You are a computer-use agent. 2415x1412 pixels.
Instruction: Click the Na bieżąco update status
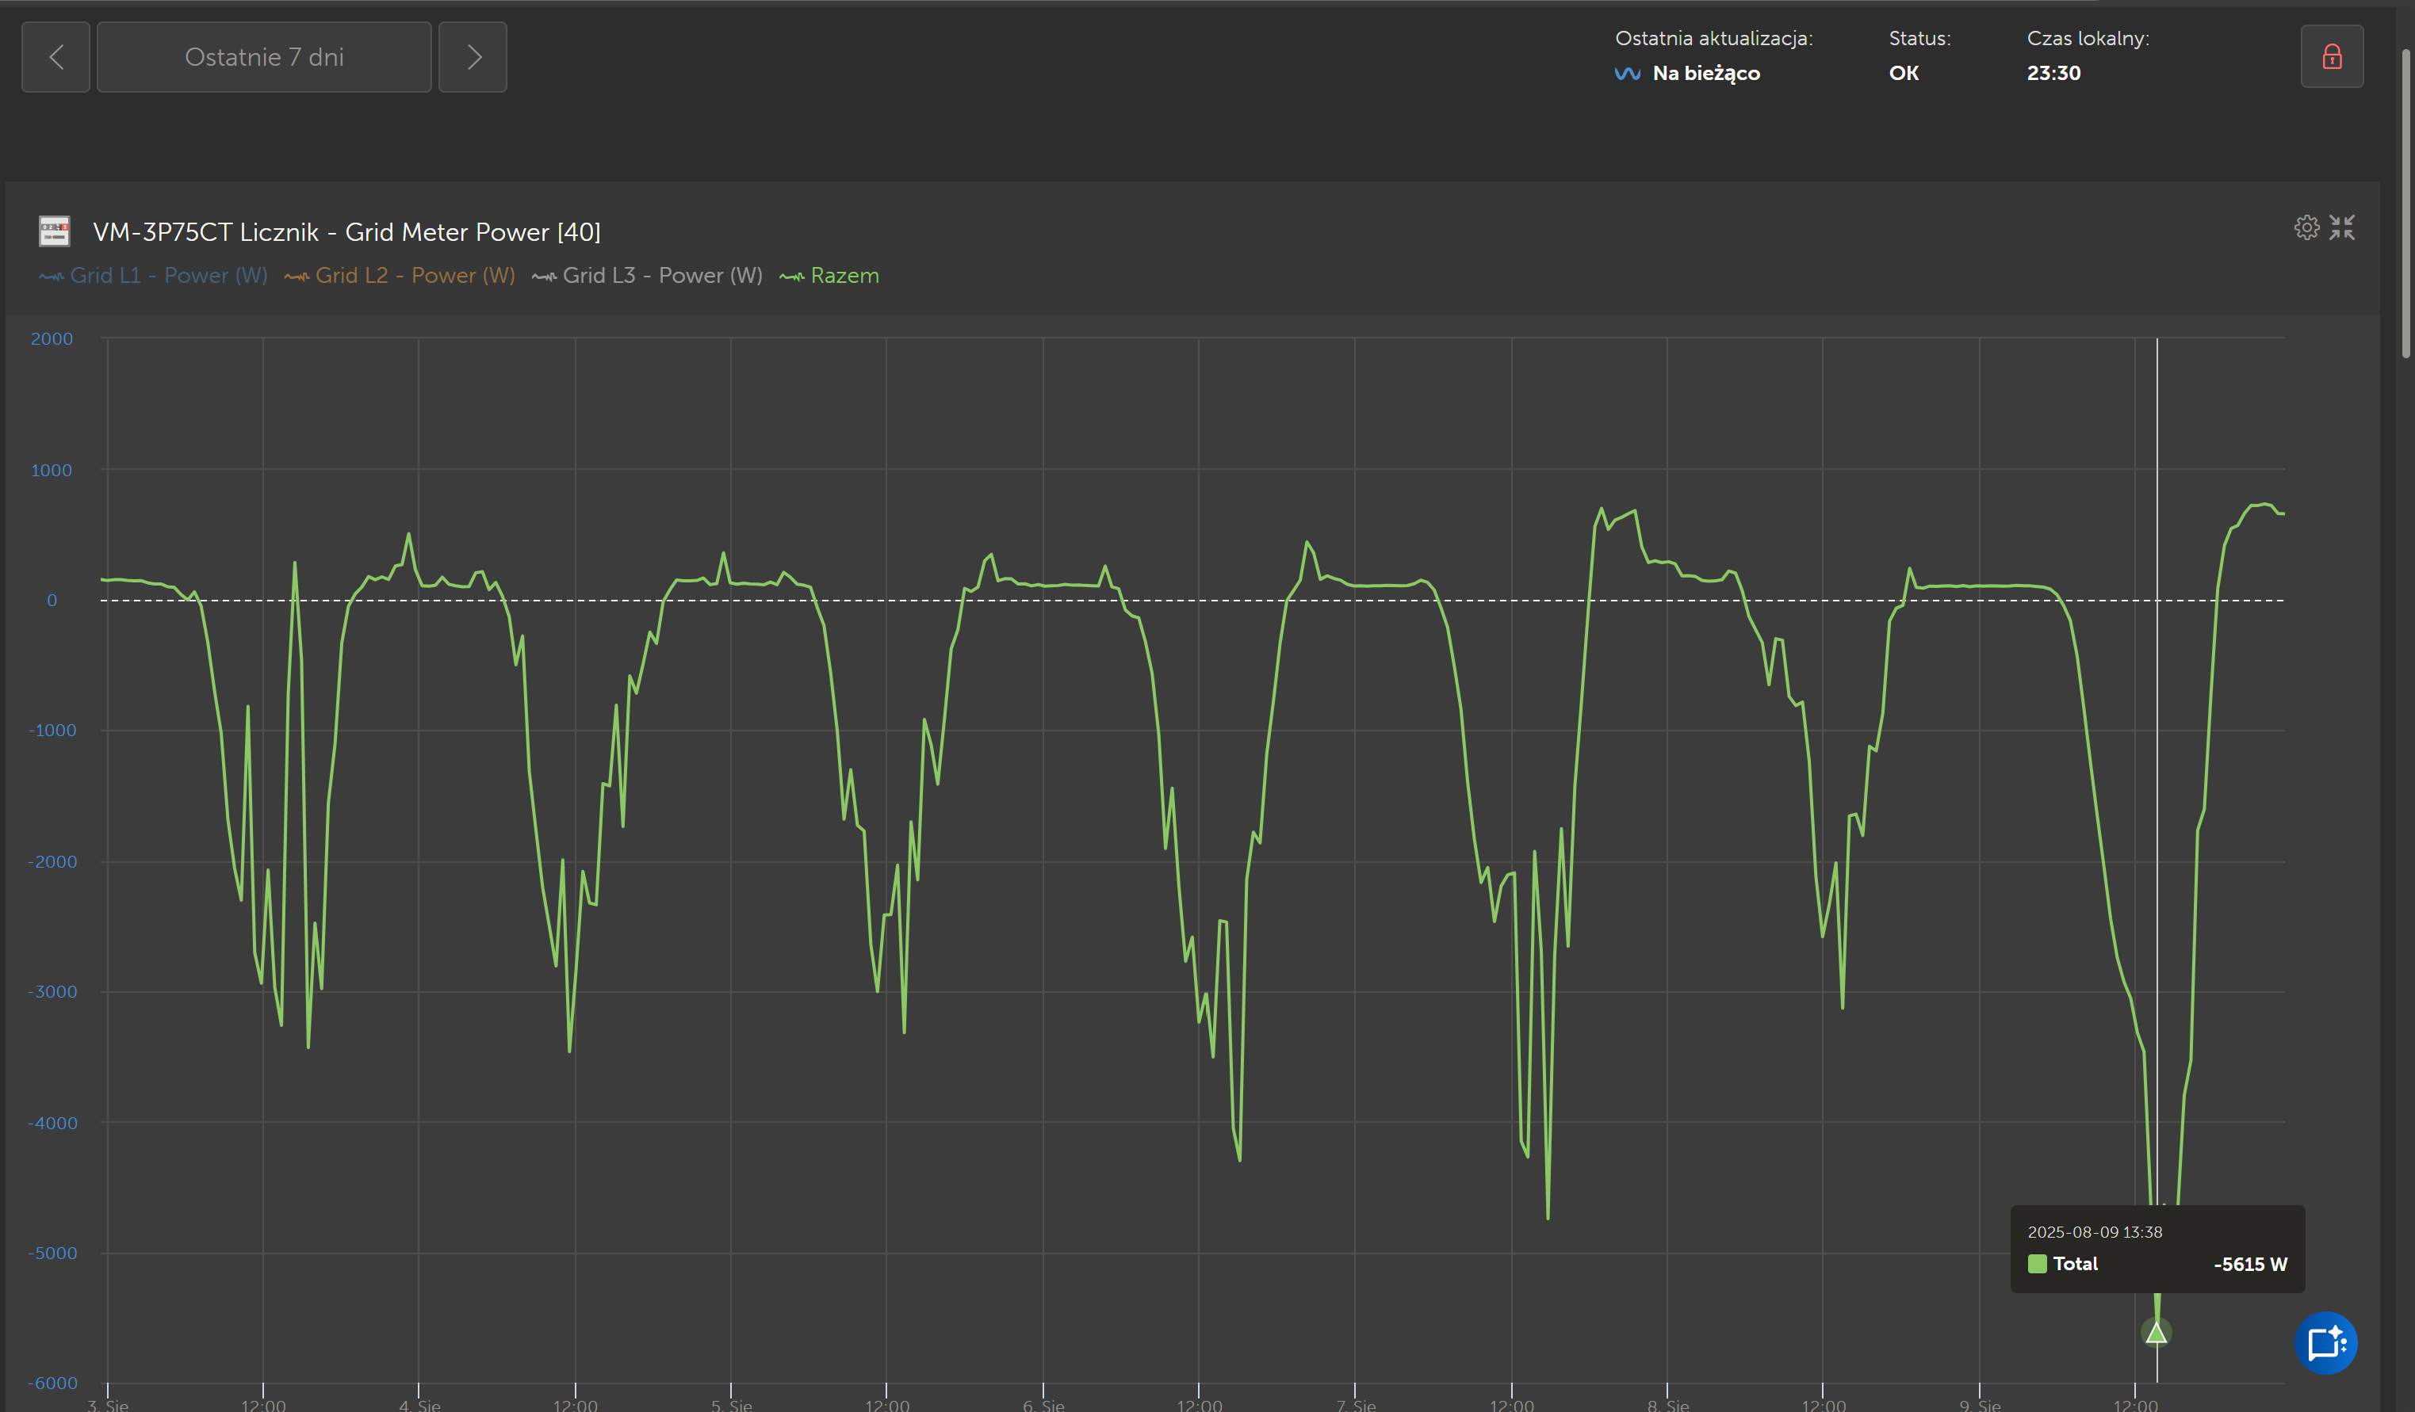pyautogui.click(x=1706, y=74)
